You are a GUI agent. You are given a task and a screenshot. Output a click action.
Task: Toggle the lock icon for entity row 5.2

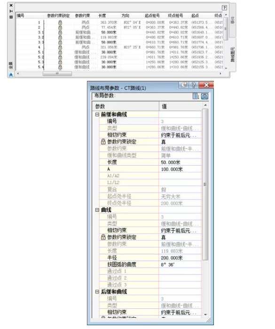60,57
